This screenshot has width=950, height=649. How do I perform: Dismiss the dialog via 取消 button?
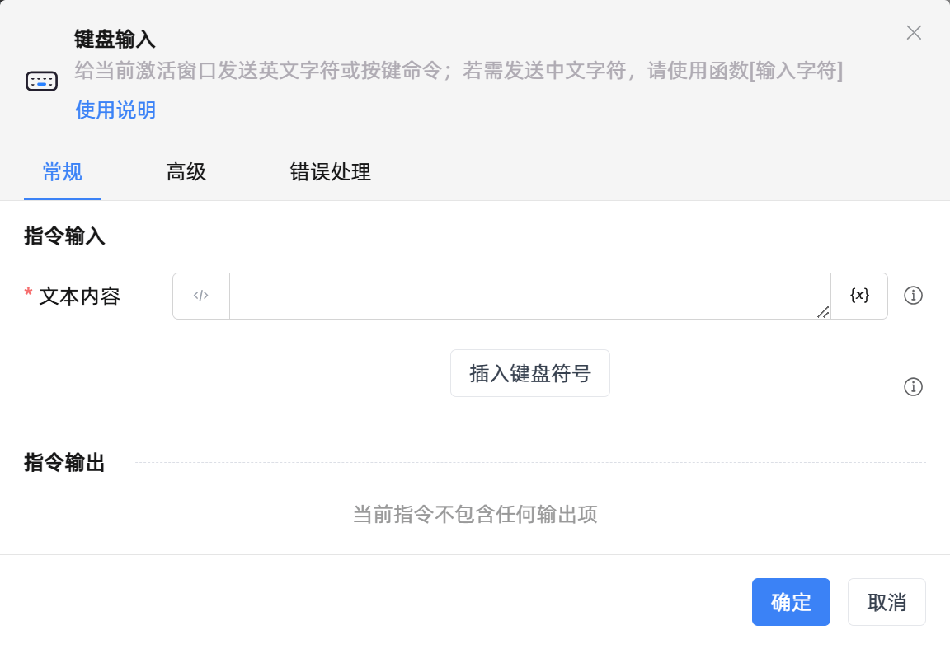click(x=887, y=602)
